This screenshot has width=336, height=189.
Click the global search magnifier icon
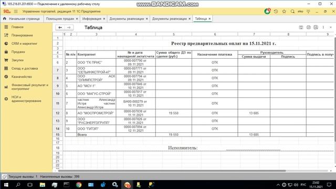(x=292, y=12)
